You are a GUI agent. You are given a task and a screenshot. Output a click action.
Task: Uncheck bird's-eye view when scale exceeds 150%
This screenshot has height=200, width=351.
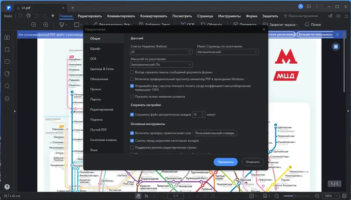[x=132, y=86]
